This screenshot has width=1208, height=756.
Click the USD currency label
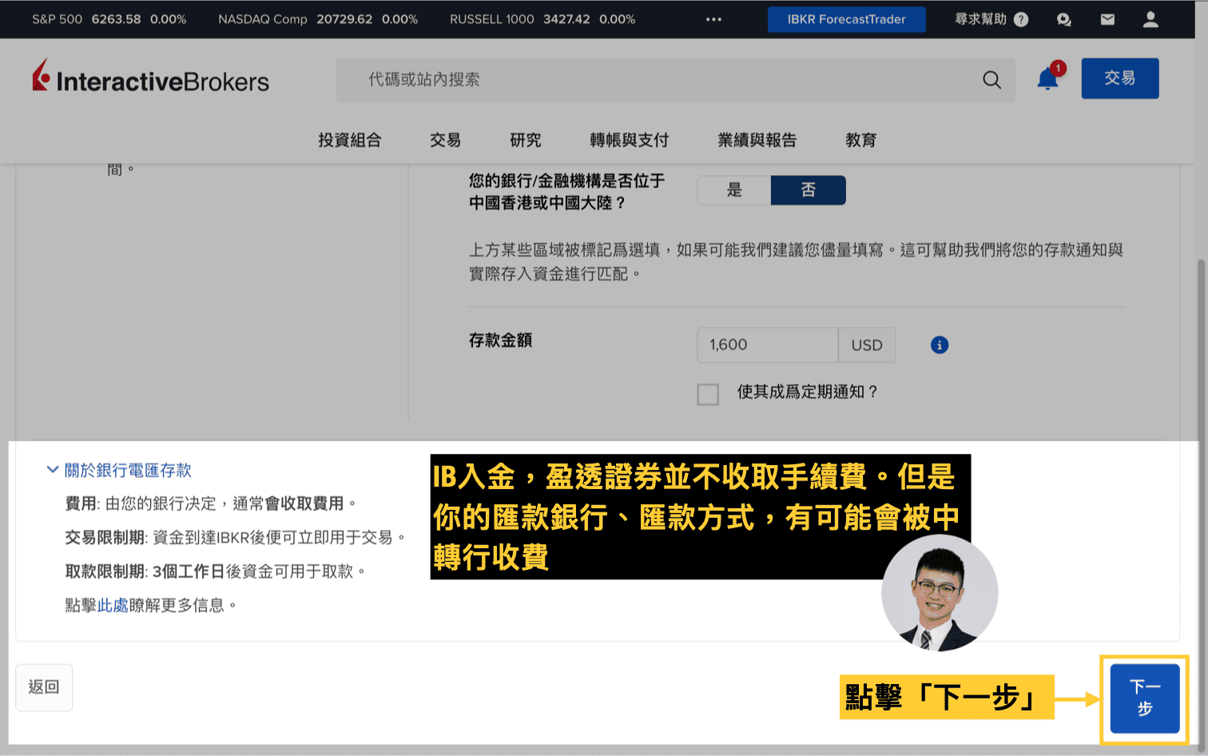pos(867,345)
